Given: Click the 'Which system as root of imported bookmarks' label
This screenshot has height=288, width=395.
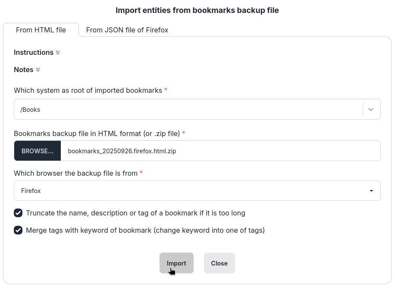Looking at the screenshot, I should click(x=88, y=90).
